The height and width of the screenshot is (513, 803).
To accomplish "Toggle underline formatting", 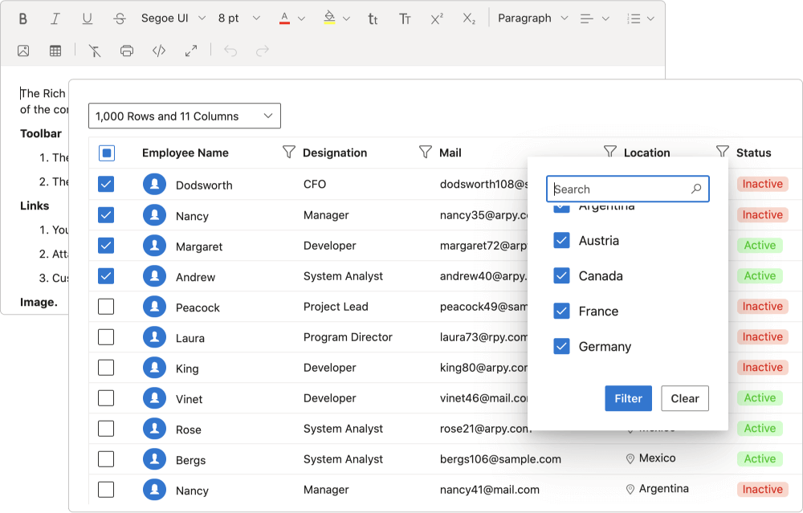I will pos(87,17).
